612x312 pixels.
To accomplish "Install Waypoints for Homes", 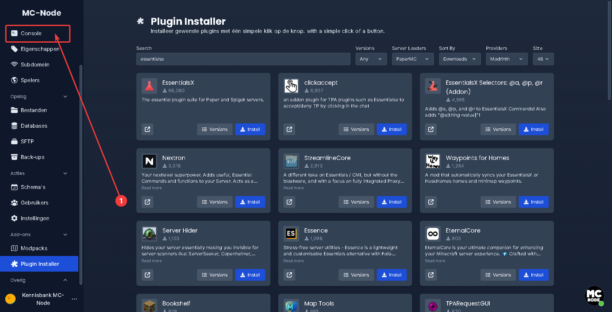I will click(534, 202).
